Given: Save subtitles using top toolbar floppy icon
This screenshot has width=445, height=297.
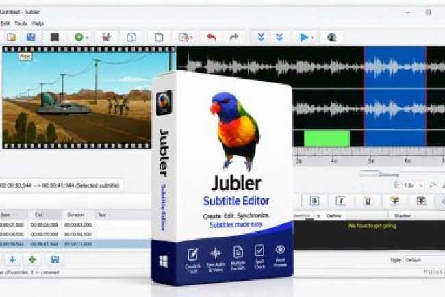Looking at the screenshot, I should click(x=31, y=37).
